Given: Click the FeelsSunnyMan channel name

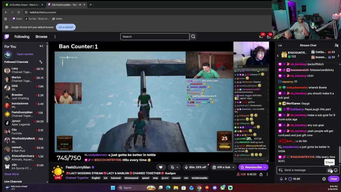Looking at the screenshot, I should tap(78, 167).
